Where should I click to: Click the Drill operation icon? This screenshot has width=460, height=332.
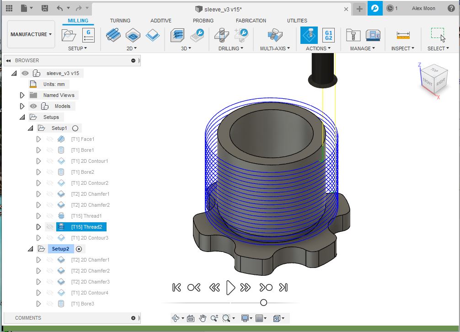point(222,35)
